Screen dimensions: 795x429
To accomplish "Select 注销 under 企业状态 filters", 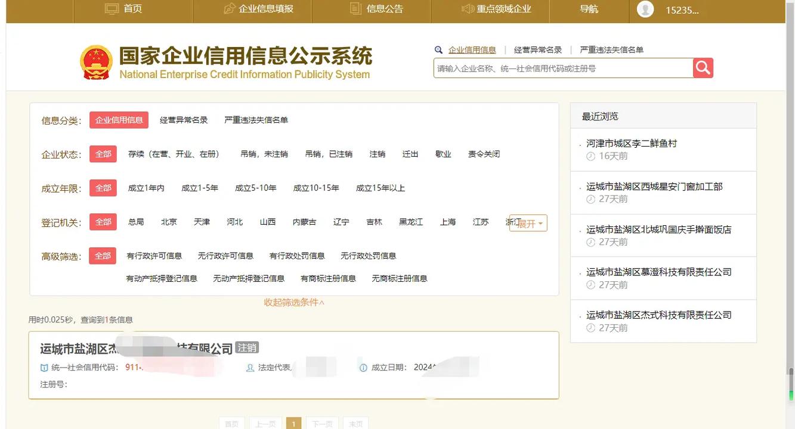I will (378, 153).
